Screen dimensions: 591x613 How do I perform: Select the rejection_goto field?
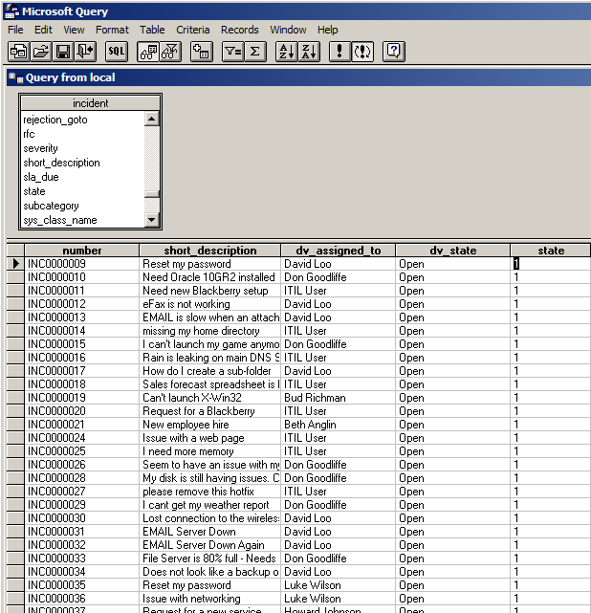click(x=55, y=120)
